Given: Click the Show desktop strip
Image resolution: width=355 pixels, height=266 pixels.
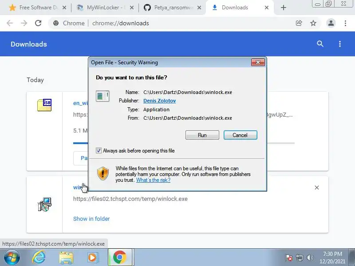Looking at the screenshot, I should point(351,257).
